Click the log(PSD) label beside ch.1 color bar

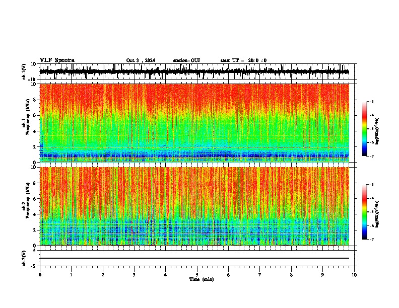[x=377, y=131]
